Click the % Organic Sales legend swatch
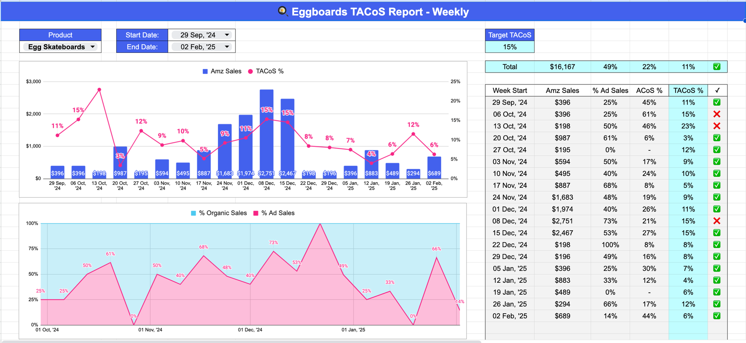 point(193,213)
